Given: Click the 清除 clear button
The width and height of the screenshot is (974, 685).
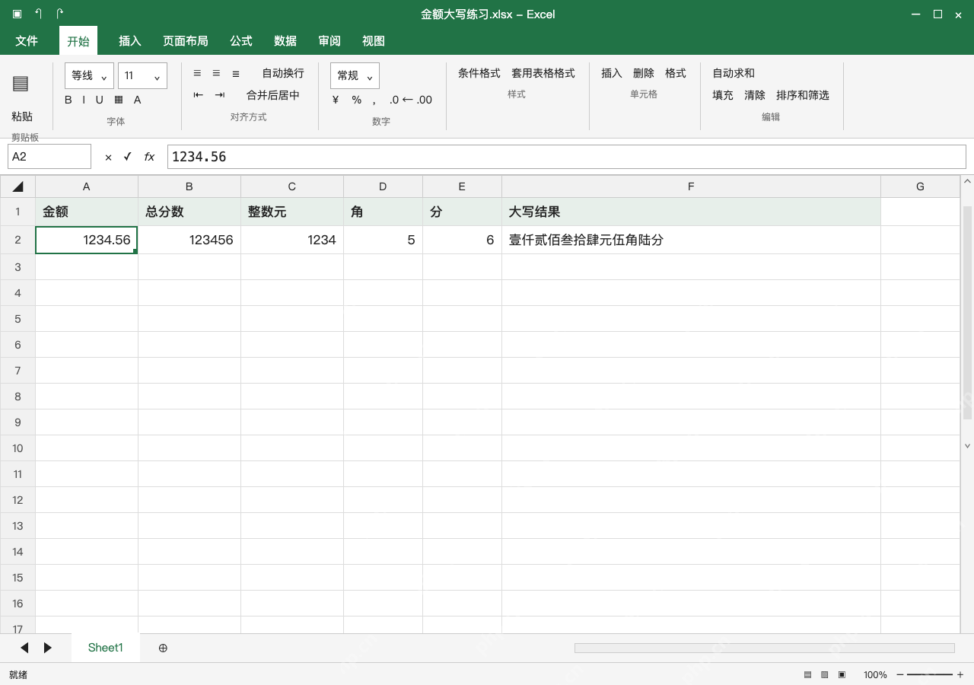Looking at the screenshot, I should (755, 95).
